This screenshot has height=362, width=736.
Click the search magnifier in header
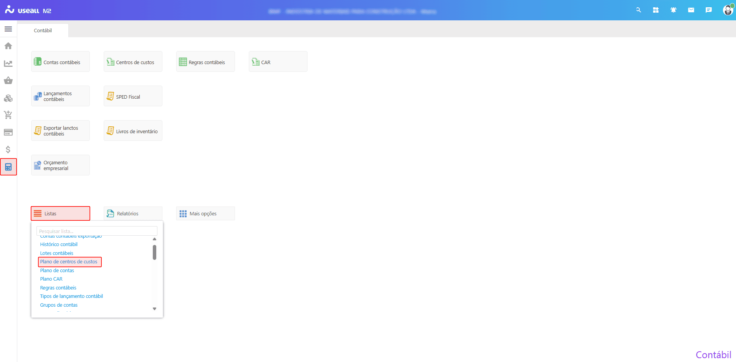click(638, 10)
